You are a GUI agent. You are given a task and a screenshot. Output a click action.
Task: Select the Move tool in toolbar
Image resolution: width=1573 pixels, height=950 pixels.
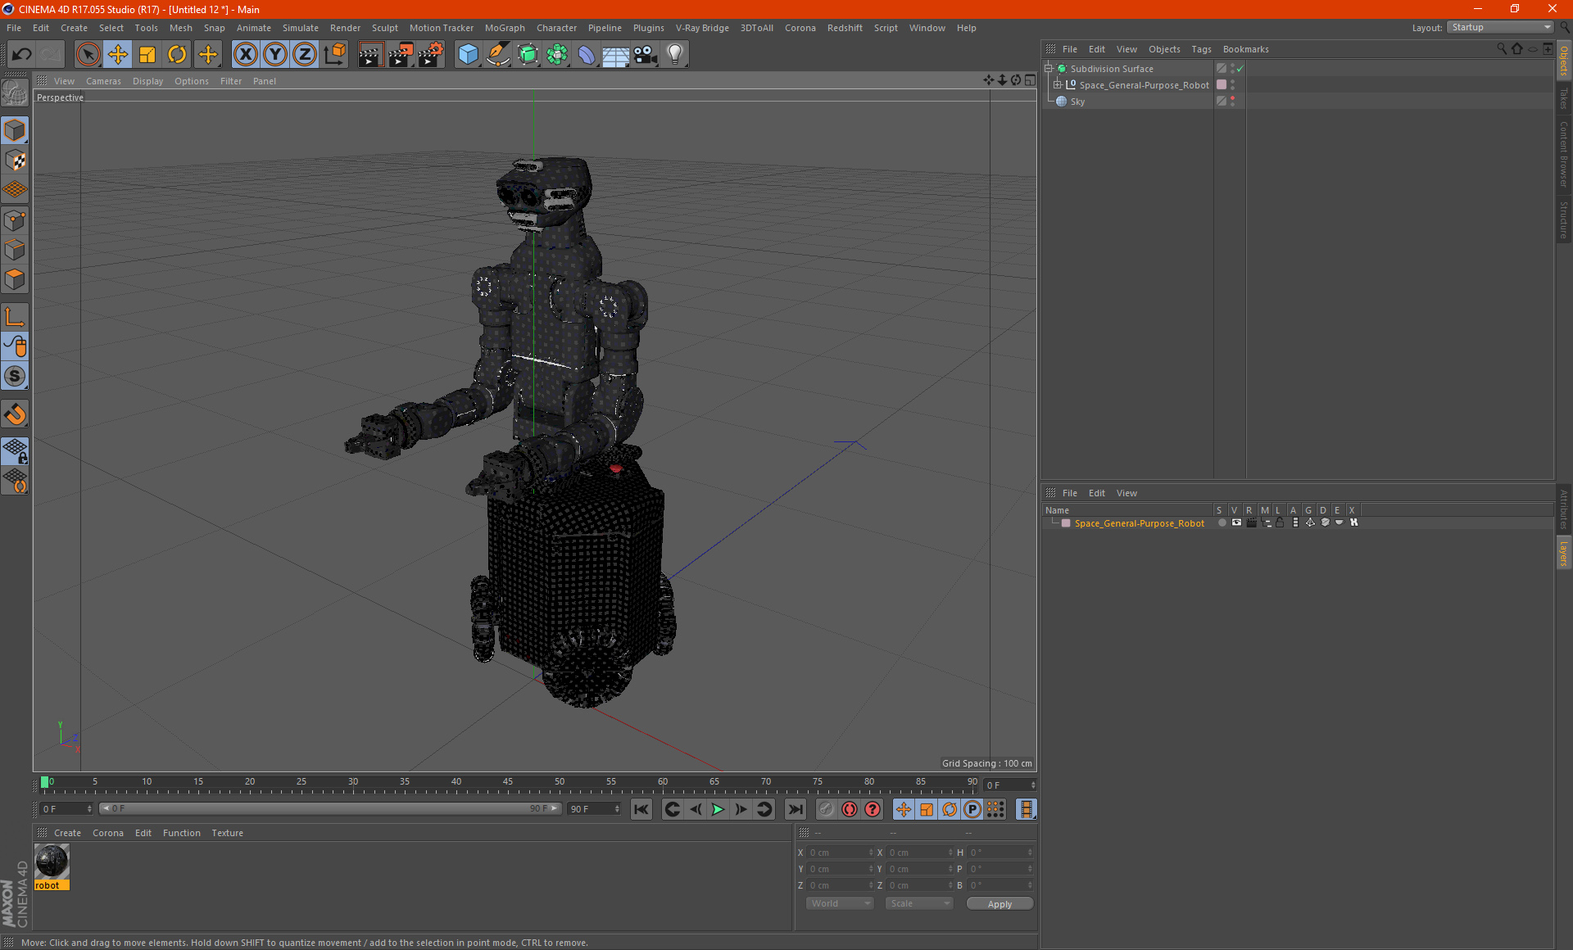(118, 55)
